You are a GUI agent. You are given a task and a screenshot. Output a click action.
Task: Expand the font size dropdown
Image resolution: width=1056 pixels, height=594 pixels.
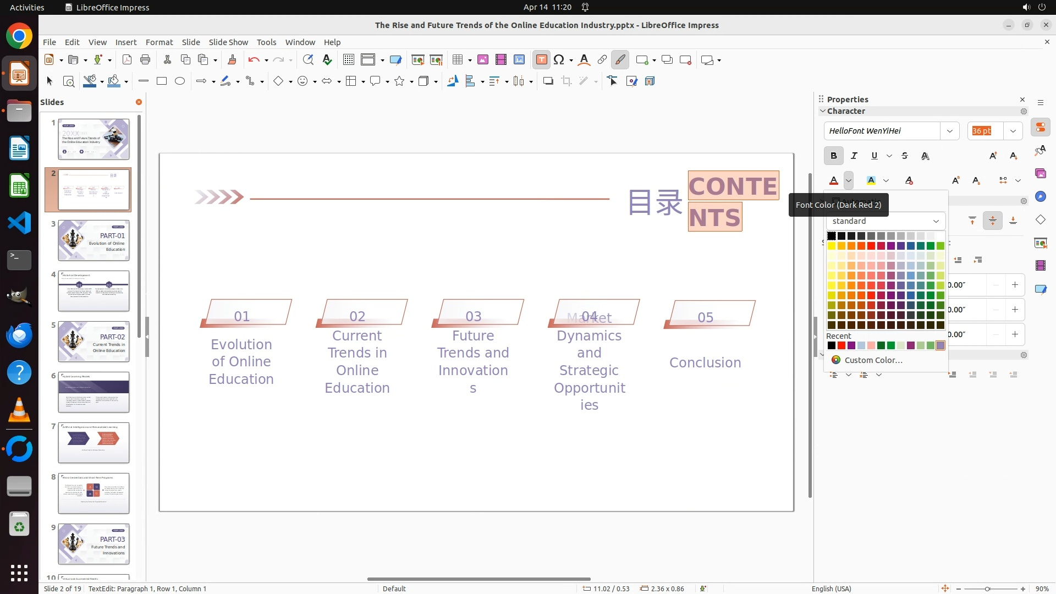(x=1013, y=131)
